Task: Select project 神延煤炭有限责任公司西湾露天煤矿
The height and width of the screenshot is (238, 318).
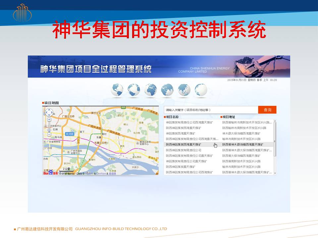Action: (189, 122)
